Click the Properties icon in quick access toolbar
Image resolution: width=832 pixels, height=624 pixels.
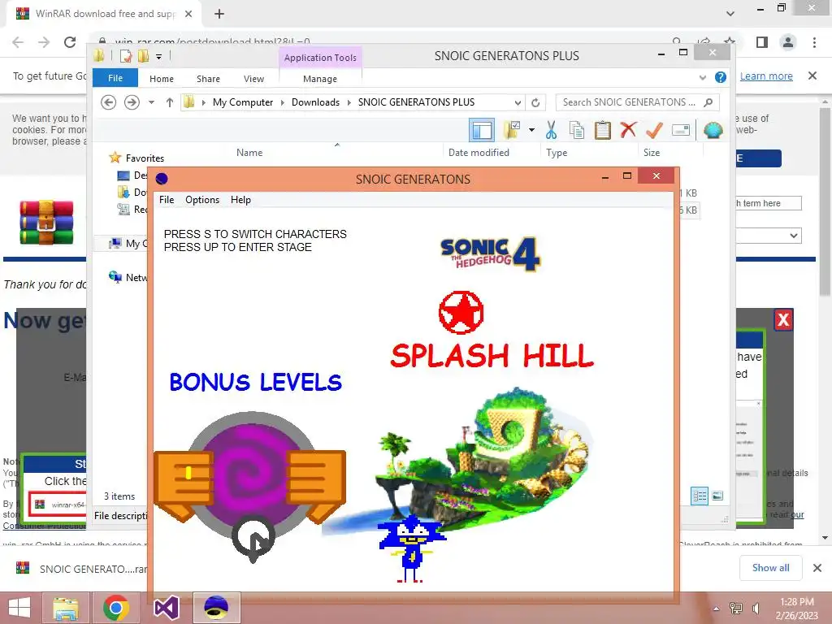tap(126, 56)
